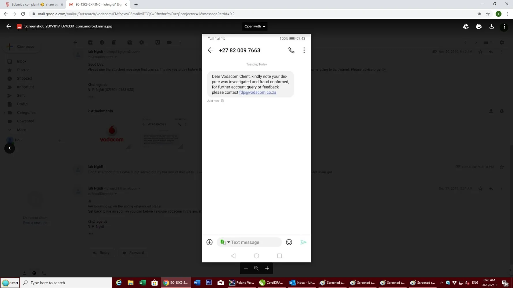Screen dimensions: 513x288
Task: Open Starred folder in Gmail
Action: [23, 70]
